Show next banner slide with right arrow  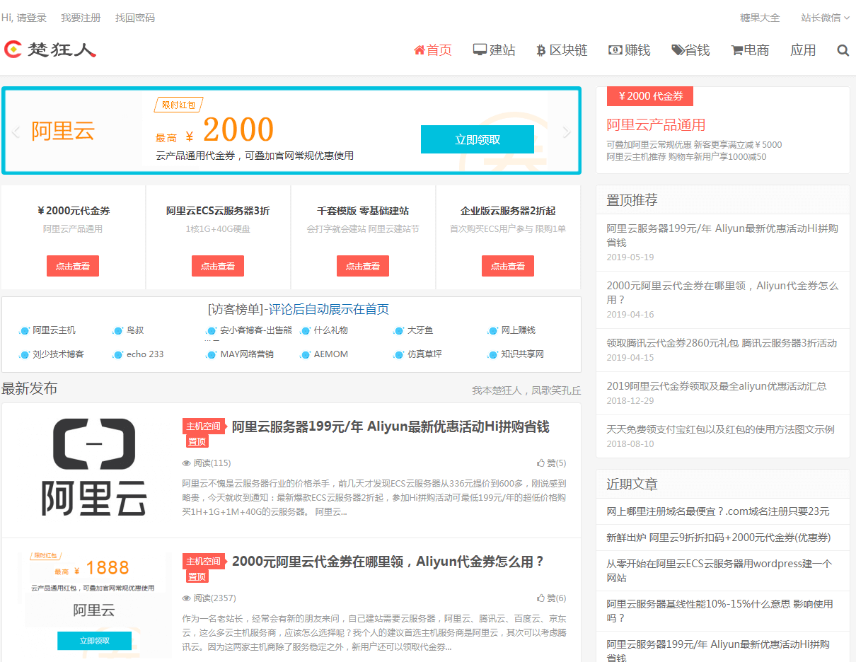click(x=566, y=132)
